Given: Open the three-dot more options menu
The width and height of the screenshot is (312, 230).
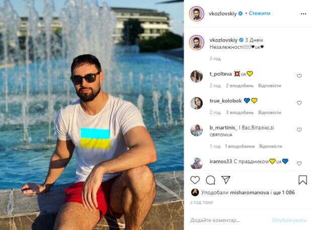Looking at the screenshot, I should tap(303, 14).
